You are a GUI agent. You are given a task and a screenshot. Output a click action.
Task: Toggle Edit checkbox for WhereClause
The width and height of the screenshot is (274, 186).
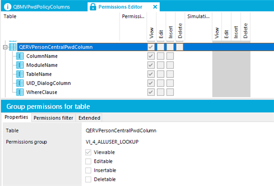(x=160, y=92)
